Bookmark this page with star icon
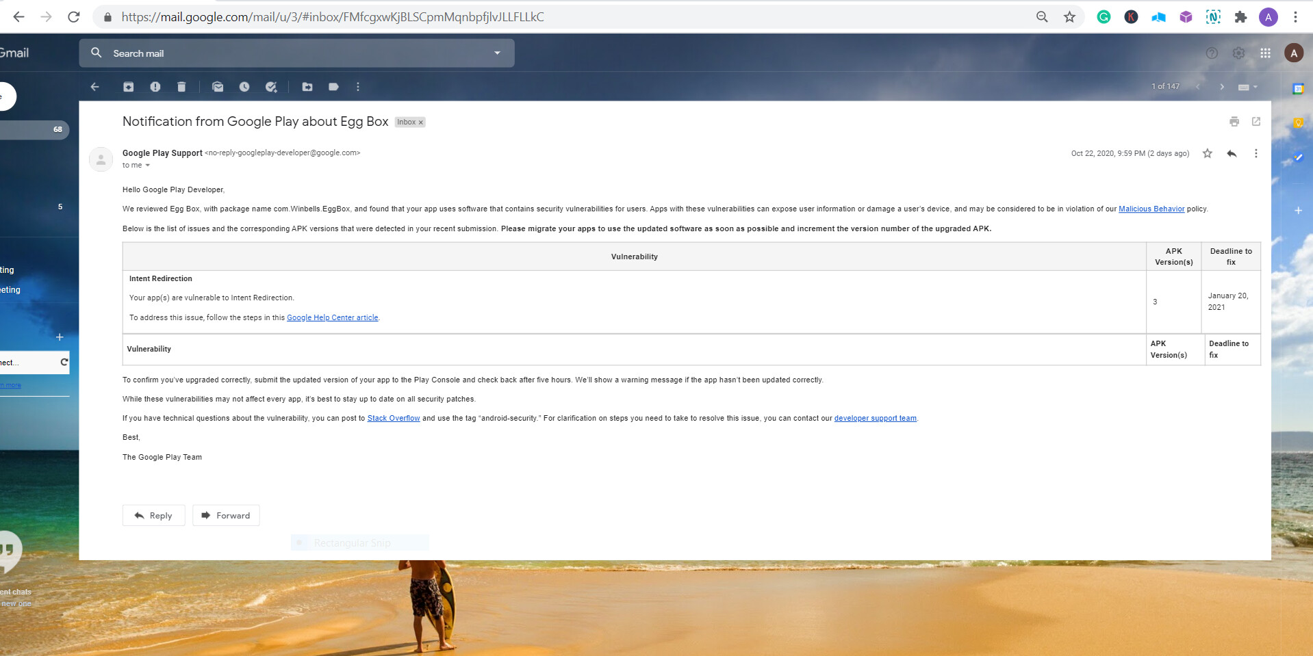Screen dimensions: 1313x656 point(1069,17)
